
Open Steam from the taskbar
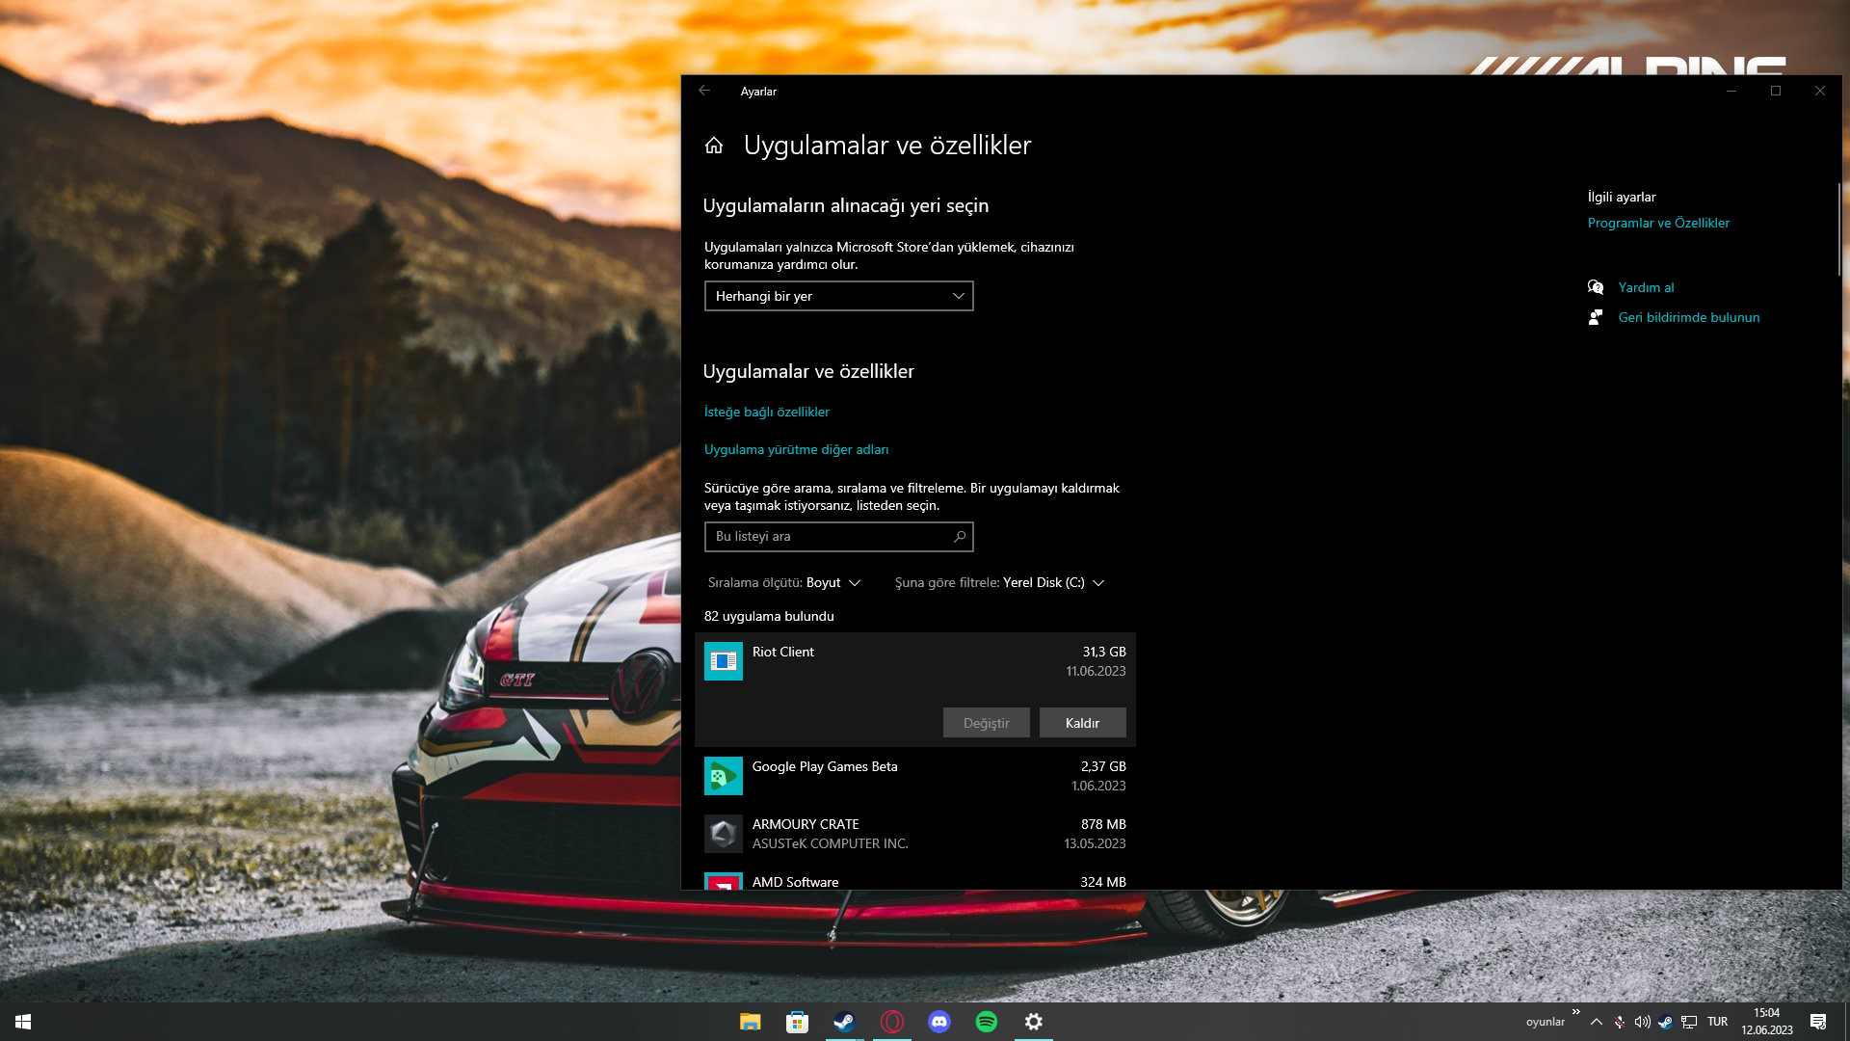[x=844, y=1022]
